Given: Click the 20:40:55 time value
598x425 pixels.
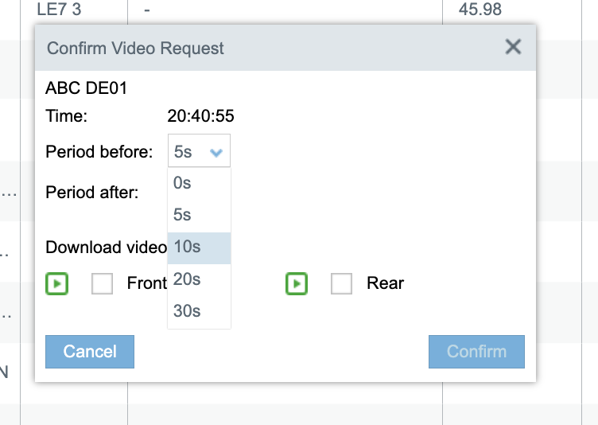Looking at the screenshot, I should pyautogui.click(x=200, y=116).
